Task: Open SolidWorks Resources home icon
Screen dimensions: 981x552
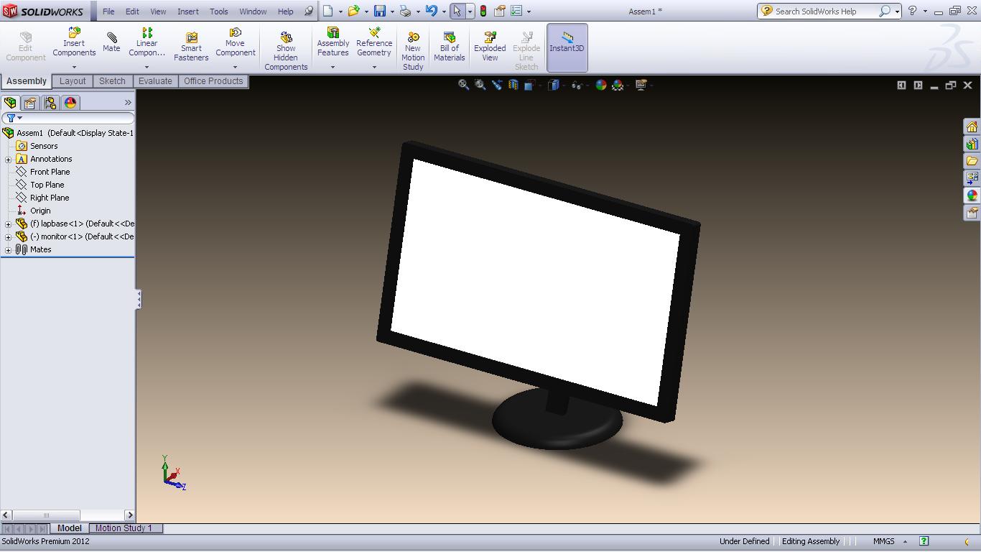Action: [972, 126]
